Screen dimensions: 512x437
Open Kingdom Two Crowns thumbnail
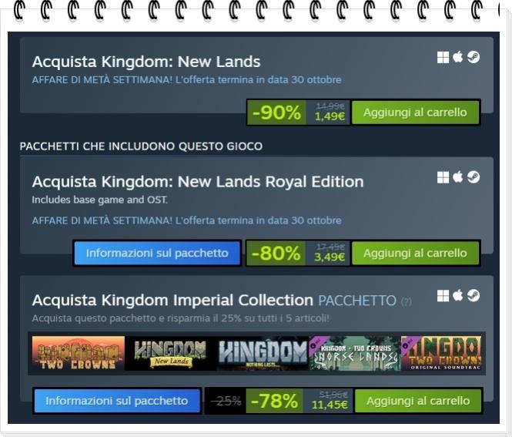tap(79, 353)
